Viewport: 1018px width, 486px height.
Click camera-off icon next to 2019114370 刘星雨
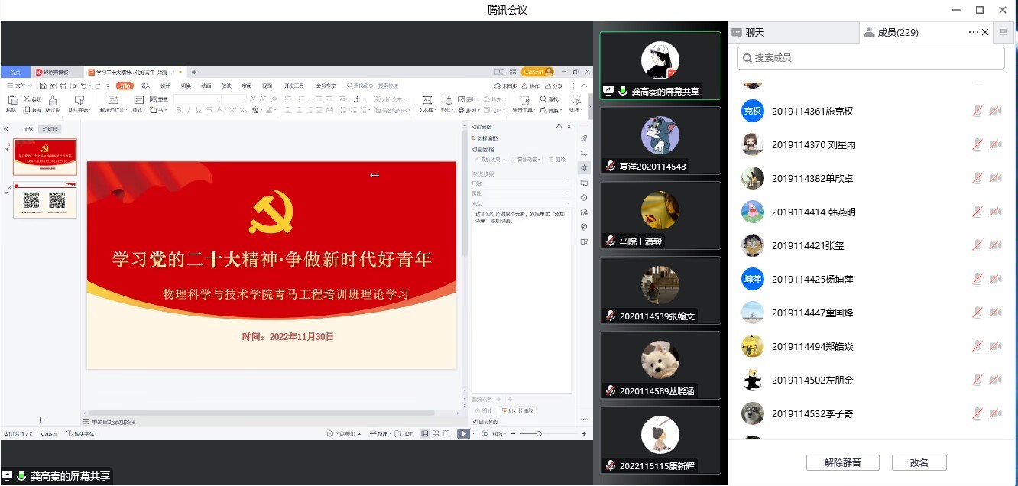tap(995, 144)
